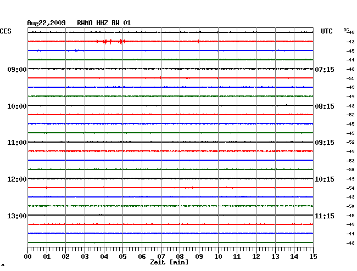The width and height of the screenshot is (357, 271).
Task: Select minute tick label 15
Action: (x=313, y=256)
